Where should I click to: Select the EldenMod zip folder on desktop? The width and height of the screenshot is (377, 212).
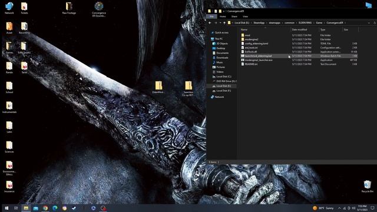(158, 87)
